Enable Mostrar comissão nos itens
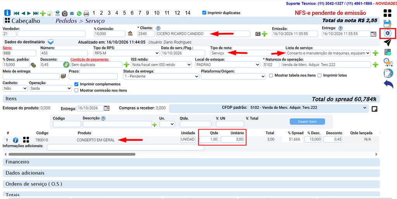This screenshot has height=199, width=397. 76,90
